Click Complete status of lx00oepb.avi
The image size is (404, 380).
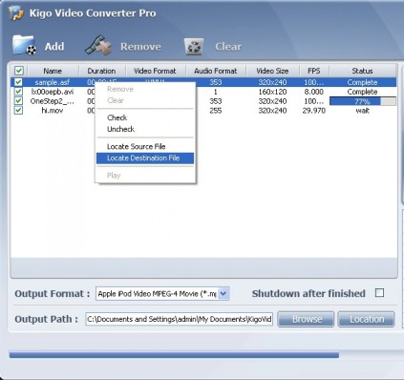pos(362,92)
